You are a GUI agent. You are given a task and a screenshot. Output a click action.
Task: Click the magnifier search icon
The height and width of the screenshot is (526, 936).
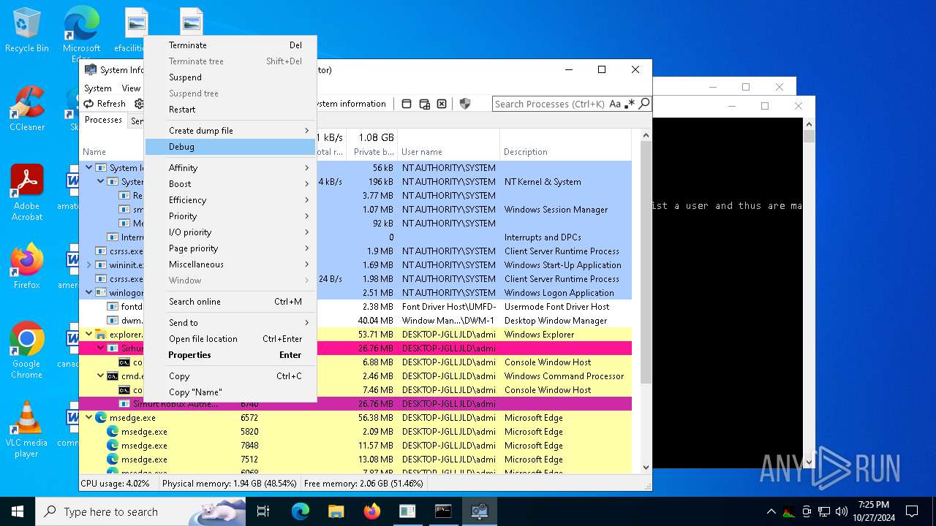coord(644,104)
